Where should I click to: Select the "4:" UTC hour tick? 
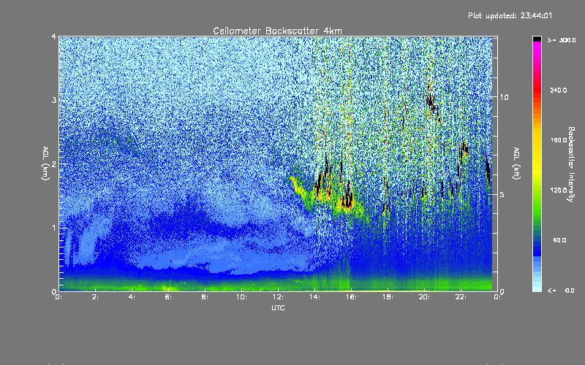click(x=132, y=297)
